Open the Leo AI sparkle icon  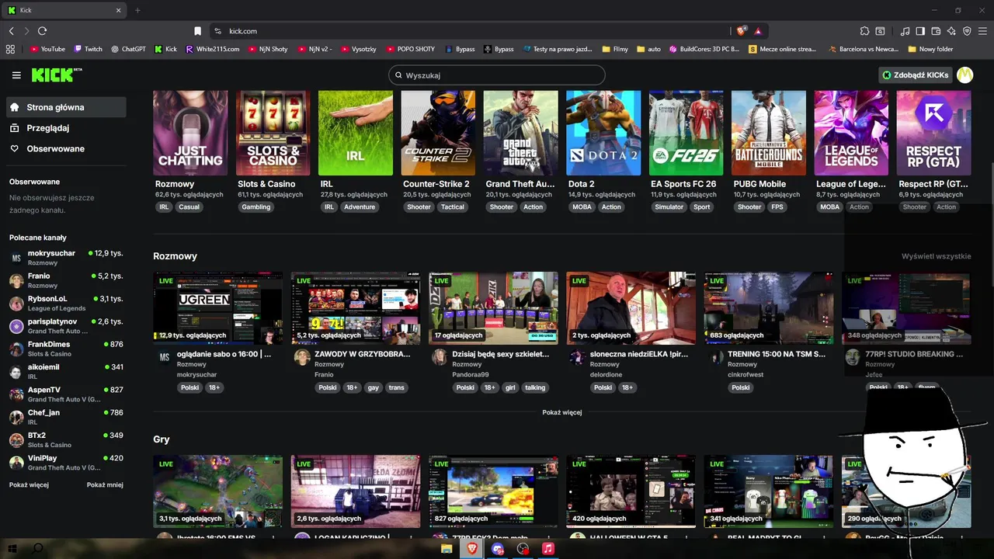[951, 31]
